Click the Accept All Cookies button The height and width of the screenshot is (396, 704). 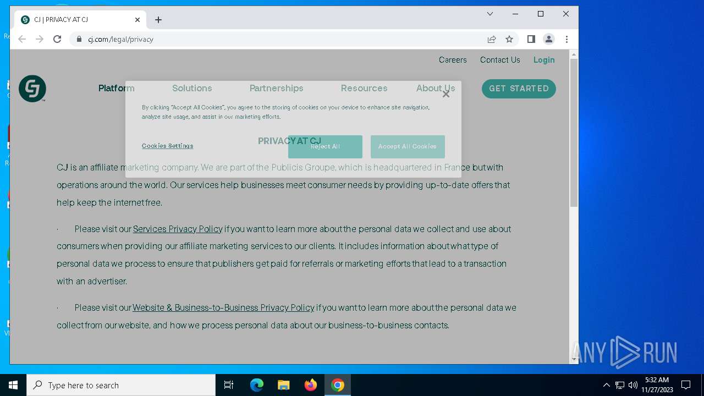coord(408,146)
